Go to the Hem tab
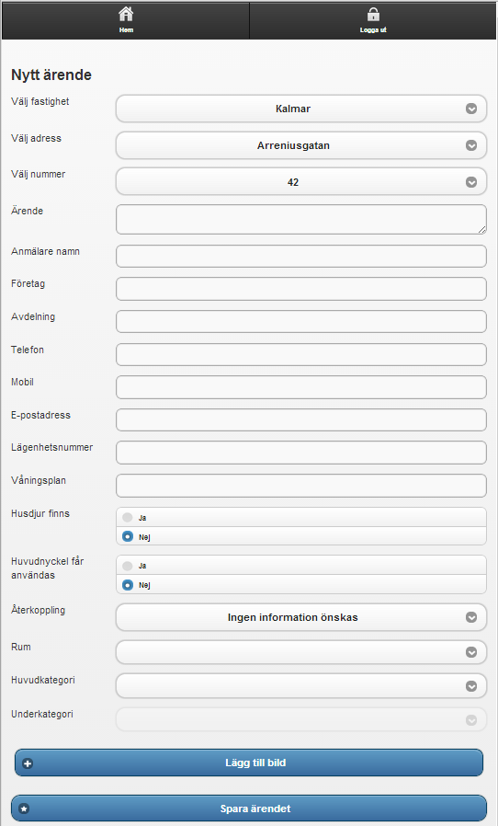The image size is (498, 826). coord(126,20)
